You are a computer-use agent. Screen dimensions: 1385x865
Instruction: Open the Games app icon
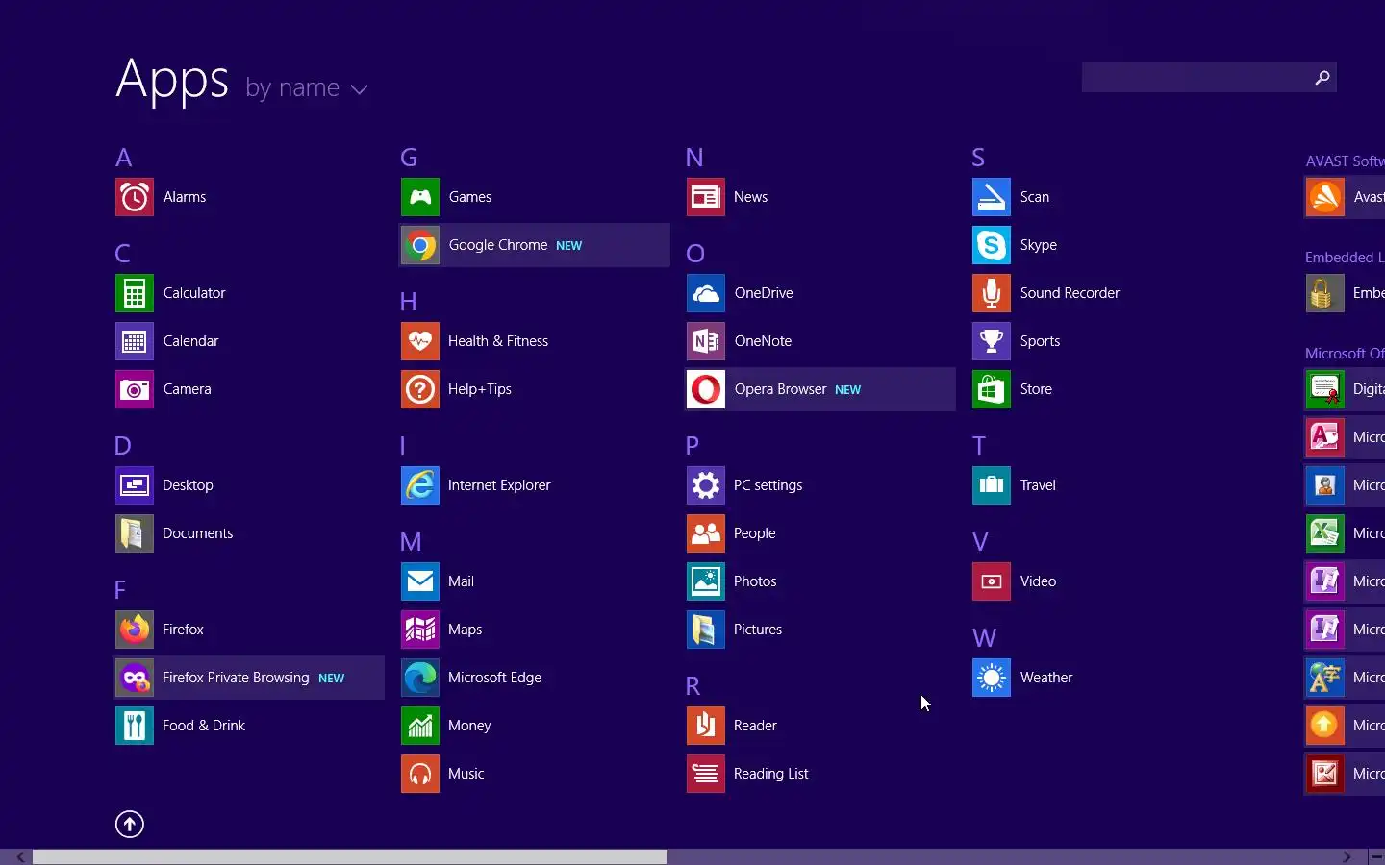pos(420,197)
